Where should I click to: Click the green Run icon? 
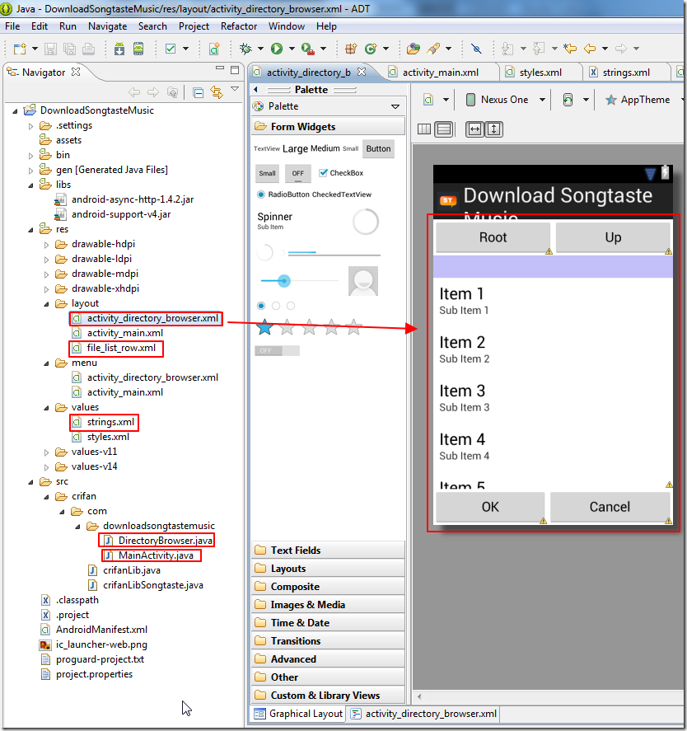pyautogui.click(x=277, y=49)
